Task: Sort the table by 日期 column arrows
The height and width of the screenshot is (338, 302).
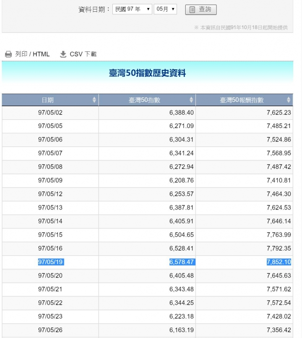Action: [94, 100]
